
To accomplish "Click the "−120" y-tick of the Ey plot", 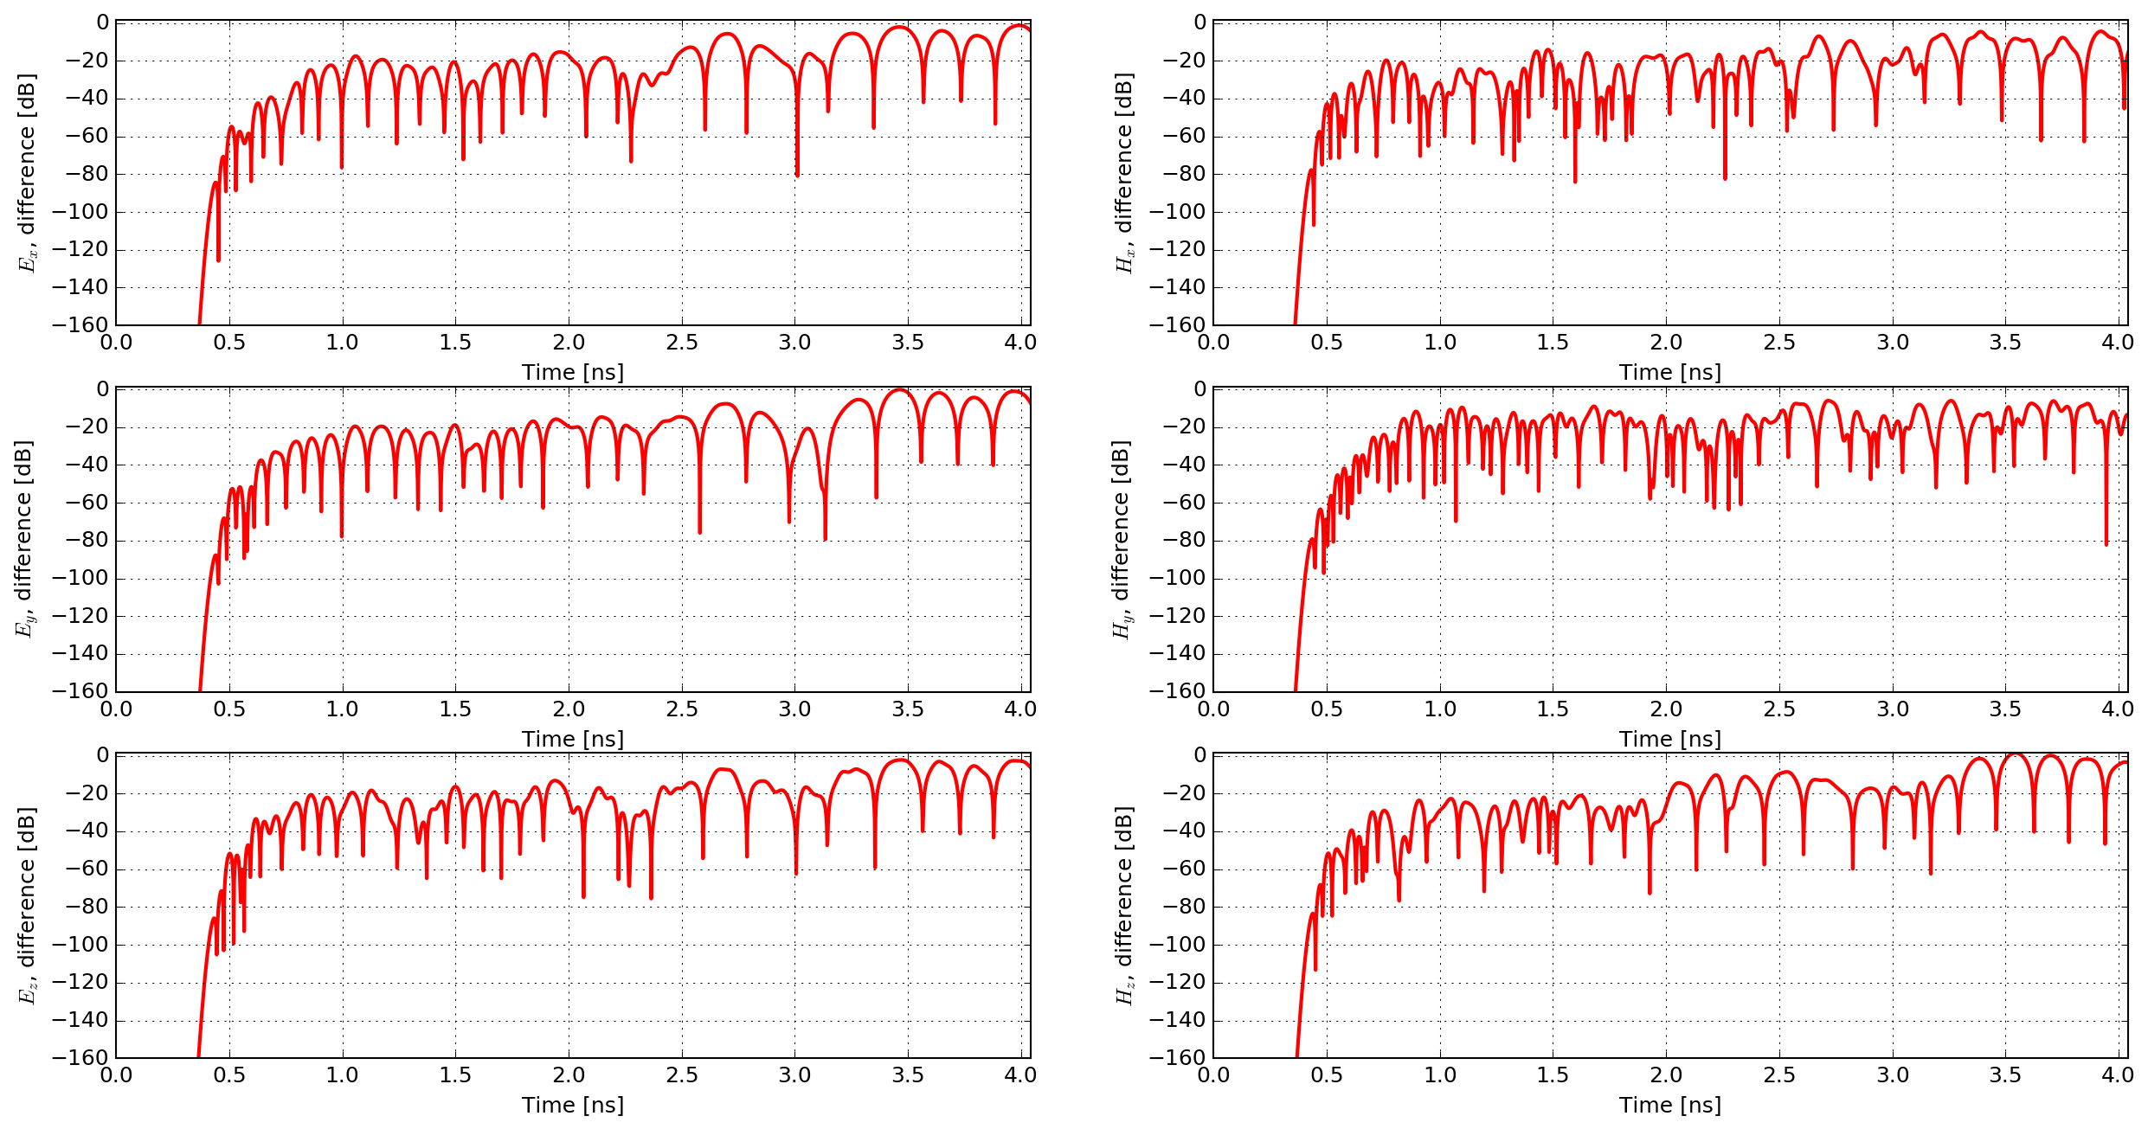I will click(x=80, y=616).
